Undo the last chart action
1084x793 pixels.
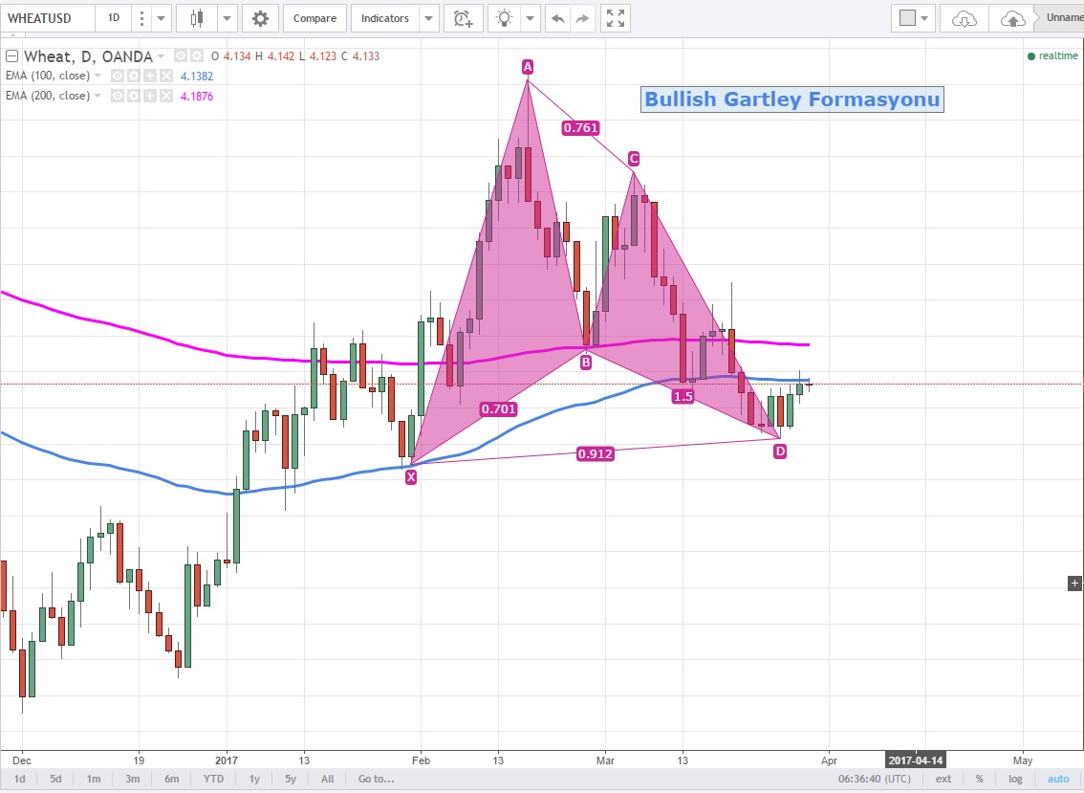558,18
